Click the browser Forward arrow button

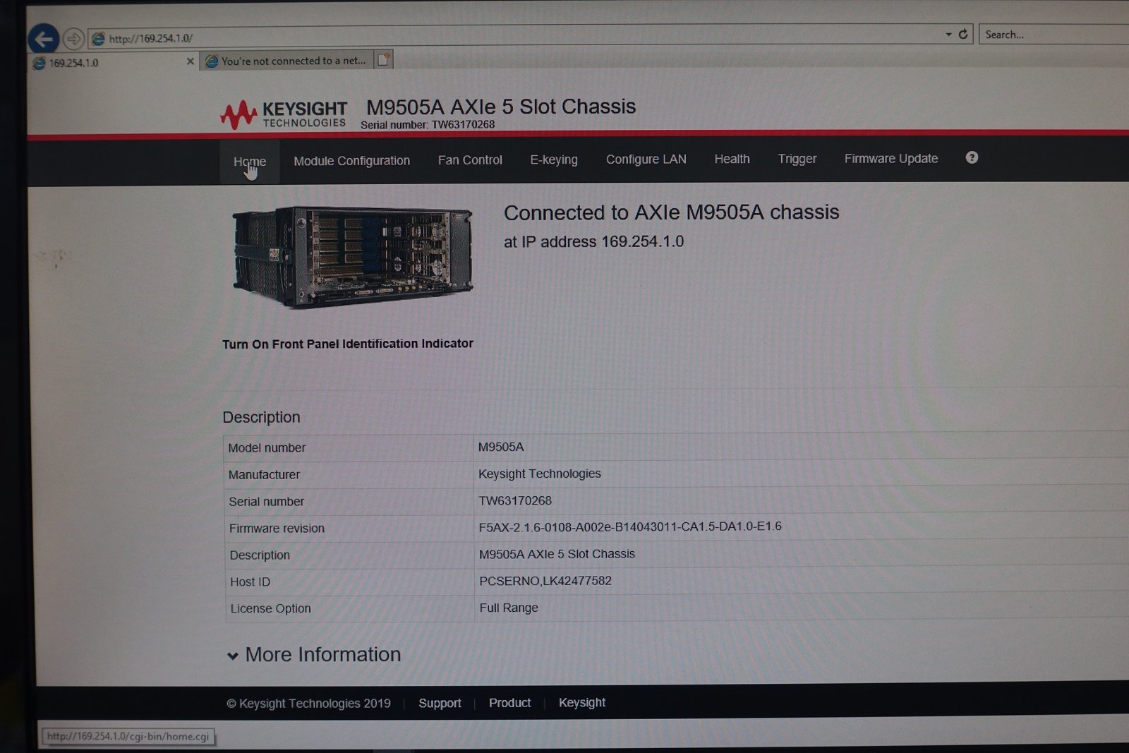click(x=73, y=38)
